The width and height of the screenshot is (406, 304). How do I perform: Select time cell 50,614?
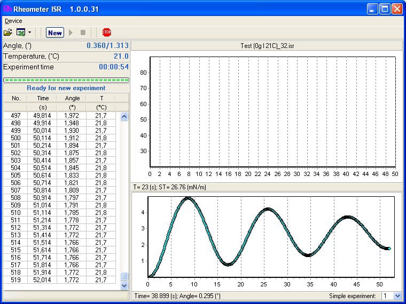(x=42, y=175)
